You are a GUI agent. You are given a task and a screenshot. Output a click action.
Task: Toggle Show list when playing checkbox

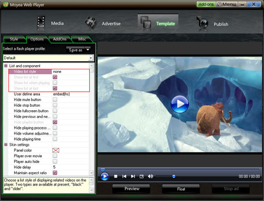[x=55, y=83]
